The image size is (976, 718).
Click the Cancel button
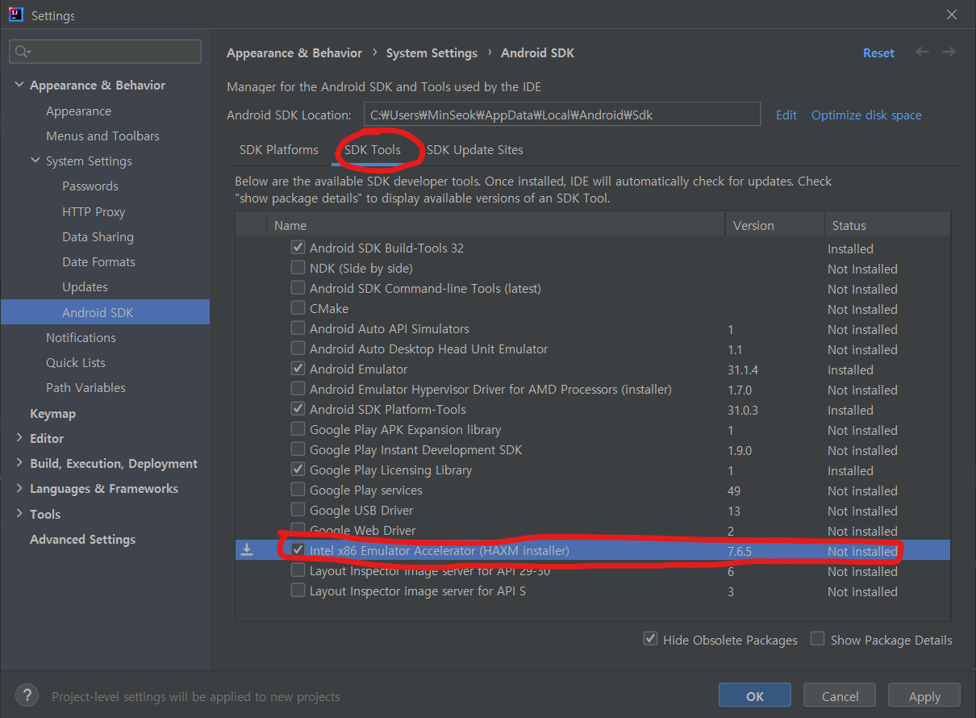(840, 696)
